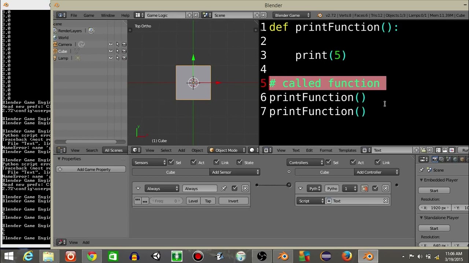Screen dimensions: 469x263
Task: Pin the Always sensor
Action: (x=224, y=188)
